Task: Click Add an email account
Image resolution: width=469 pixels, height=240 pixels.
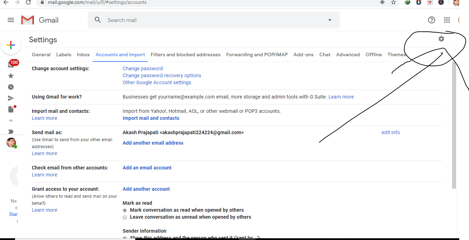Action: 147,168
